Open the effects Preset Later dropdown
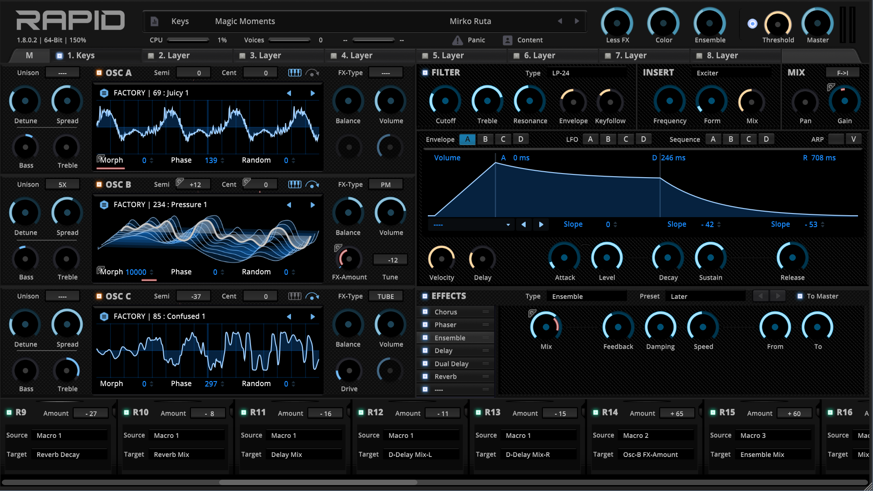This screenshot has height=491, width=873. (706, 296)
